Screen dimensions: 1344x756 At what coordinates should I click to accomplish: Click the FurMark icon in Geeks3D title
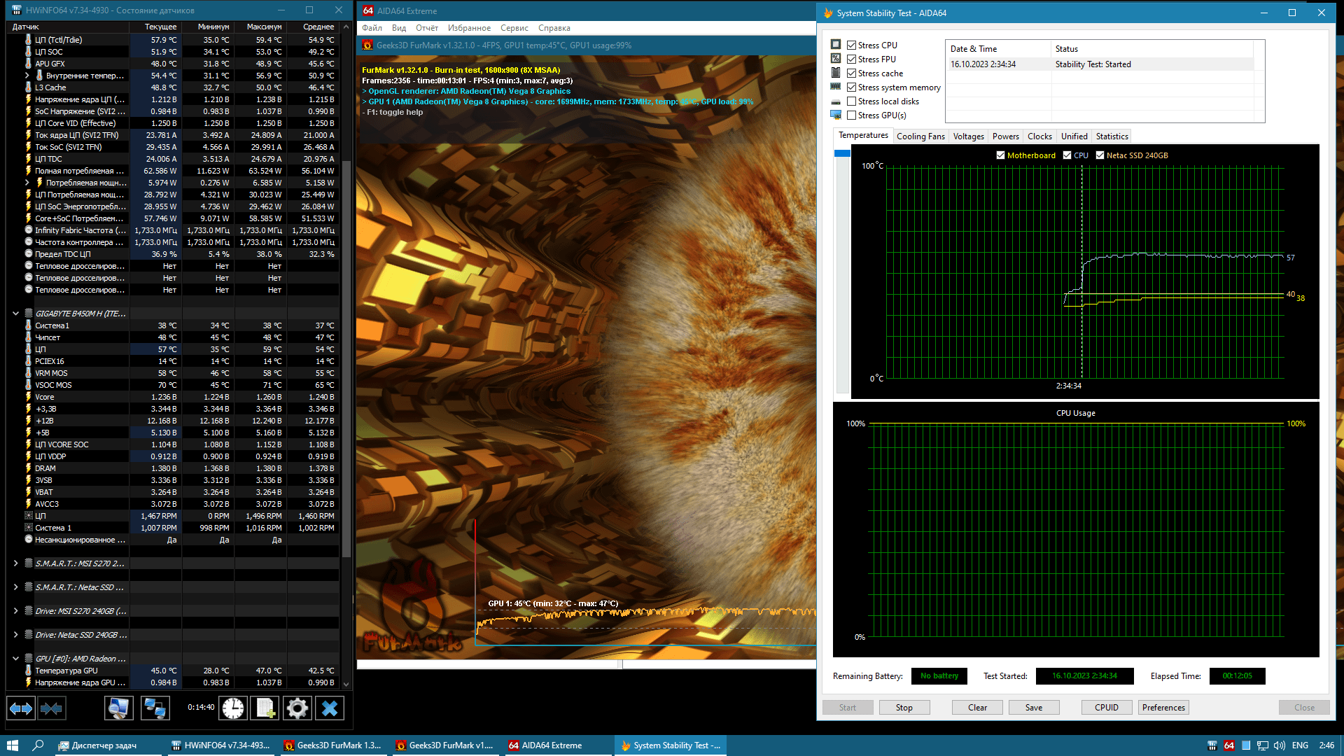[x=367, y=45]
